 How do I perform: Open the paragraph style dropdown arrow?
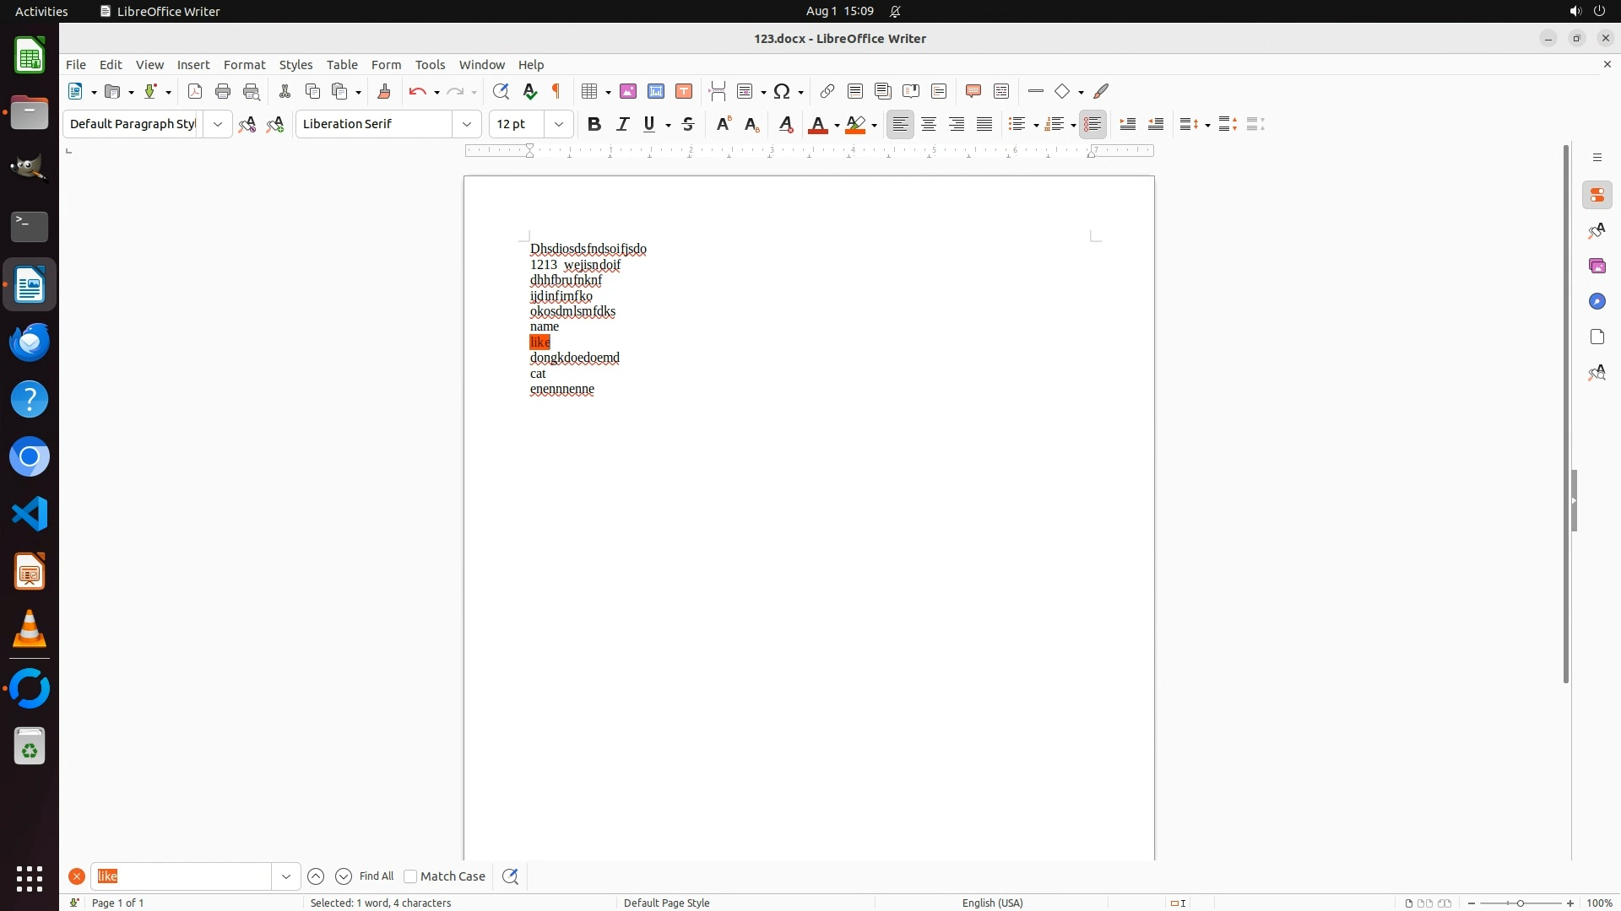point(218,124)
